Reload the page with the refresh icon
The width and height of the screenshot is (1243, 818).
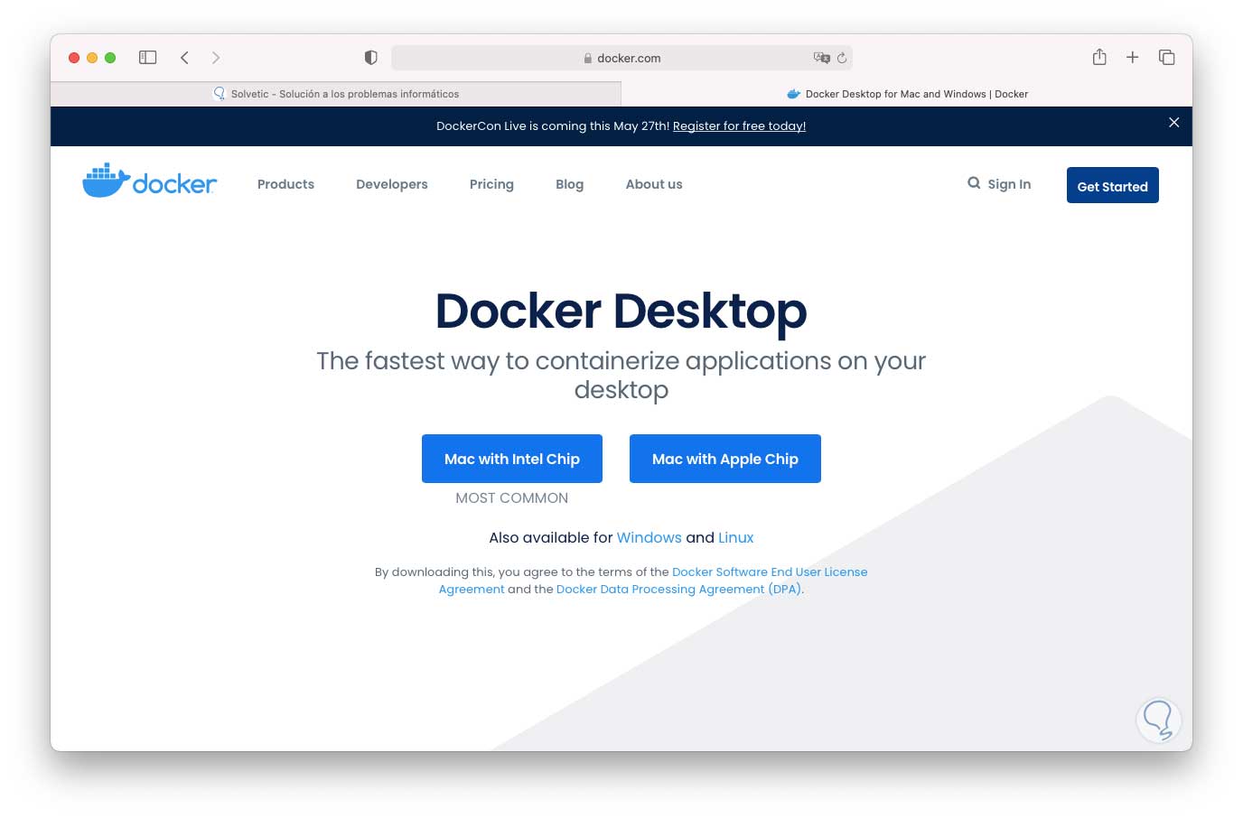click(842, 58)
